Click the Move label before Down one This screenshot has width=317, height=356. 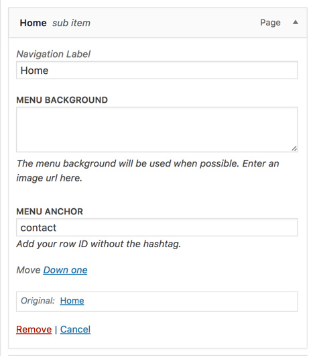28,270
